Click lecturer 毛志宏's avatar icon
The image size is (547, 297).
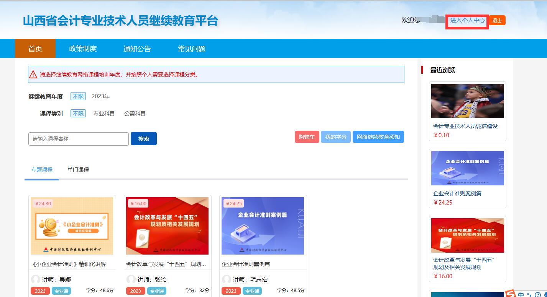point(227,279)
